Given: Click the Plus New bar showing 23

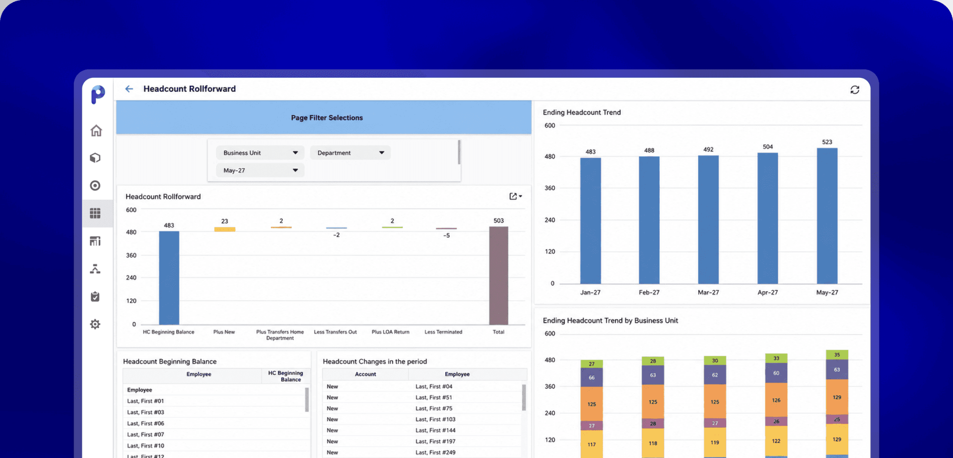Looking at the screenshot, I should click(x=225, y=229).
